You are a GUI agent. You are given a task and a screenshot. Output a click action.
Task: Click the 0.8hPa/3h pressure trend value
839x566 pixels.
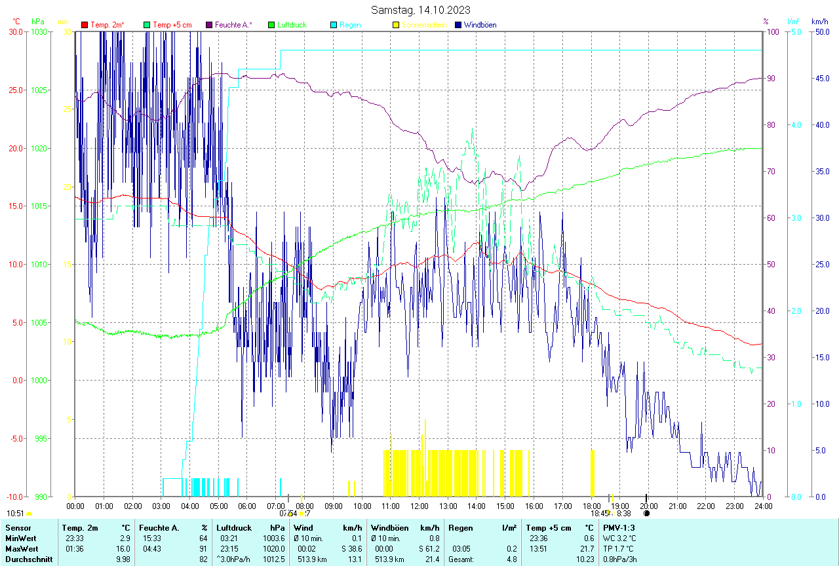(x=620, y=559)
